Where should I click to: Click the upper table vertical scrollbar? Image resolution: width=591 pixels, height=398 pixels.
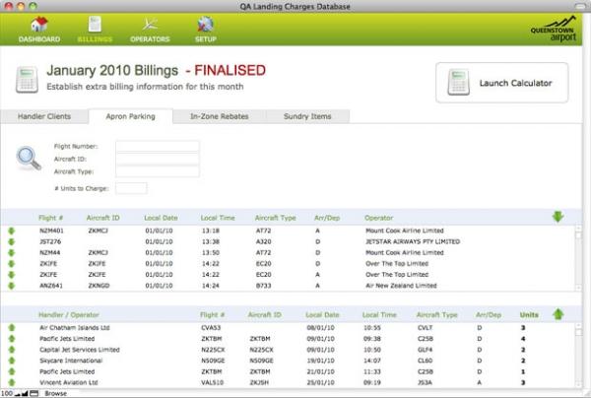click(x=578, y=258)
